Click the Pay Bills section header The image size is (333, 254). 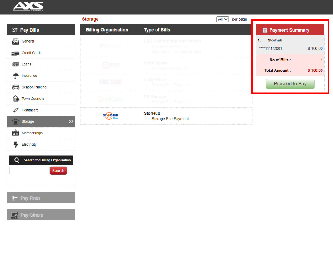(41, 30)
